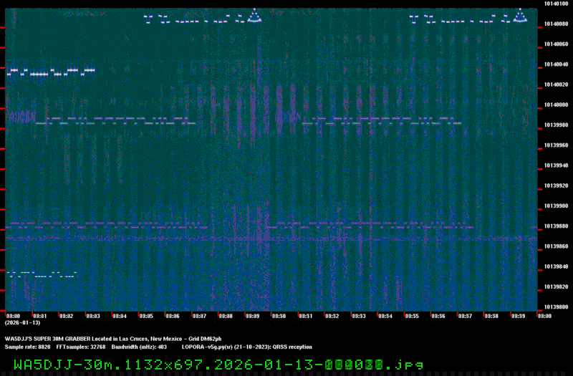Click the 00:01 time axis label
Viewport: 573px width, 376px height.
tap(40, 316)
